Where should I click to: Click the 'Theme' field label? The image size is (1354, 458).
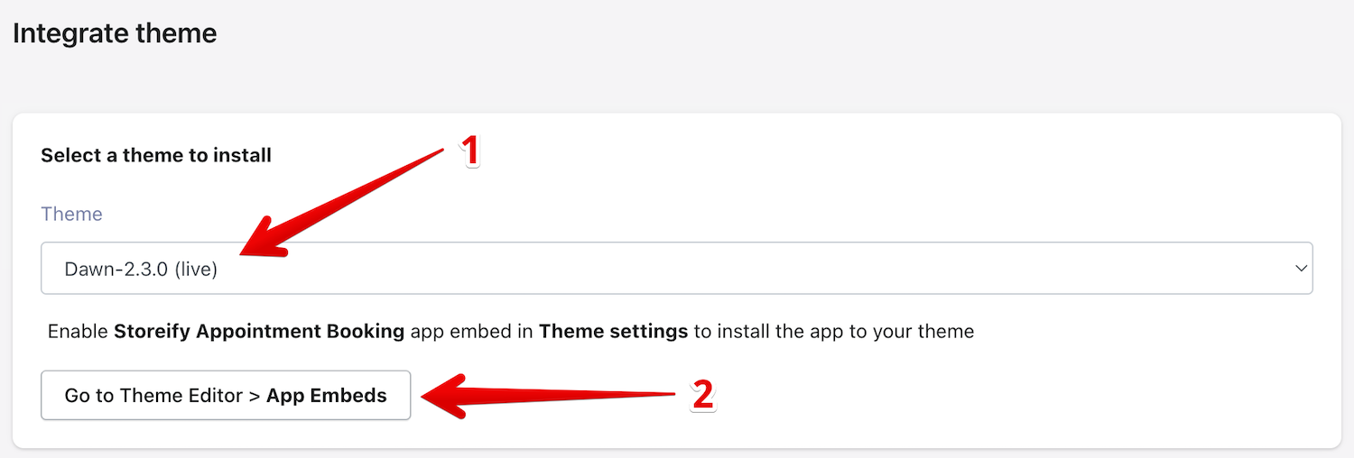(71, 214)
